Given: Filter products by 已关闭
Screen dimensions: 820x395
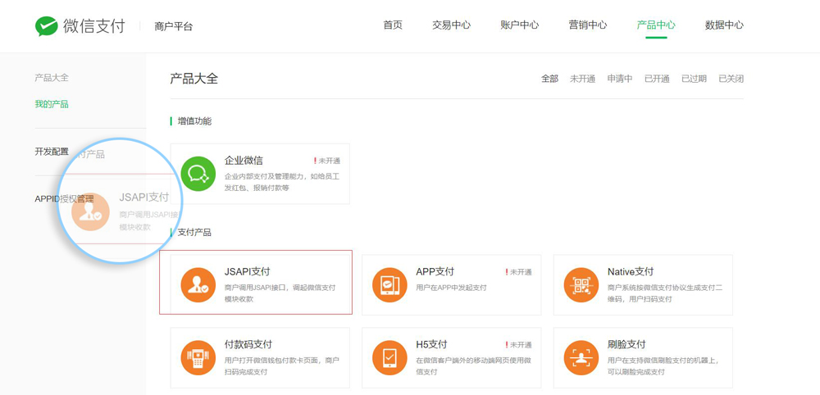Looking at the screenshot, I should [x=731, y=79].
